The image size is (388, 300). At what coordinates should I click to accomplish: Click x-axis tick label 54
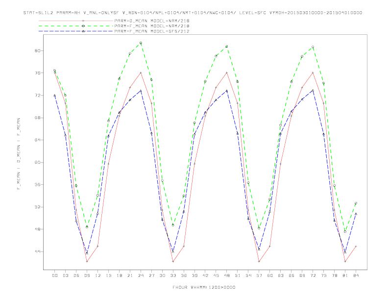[248, 275]
